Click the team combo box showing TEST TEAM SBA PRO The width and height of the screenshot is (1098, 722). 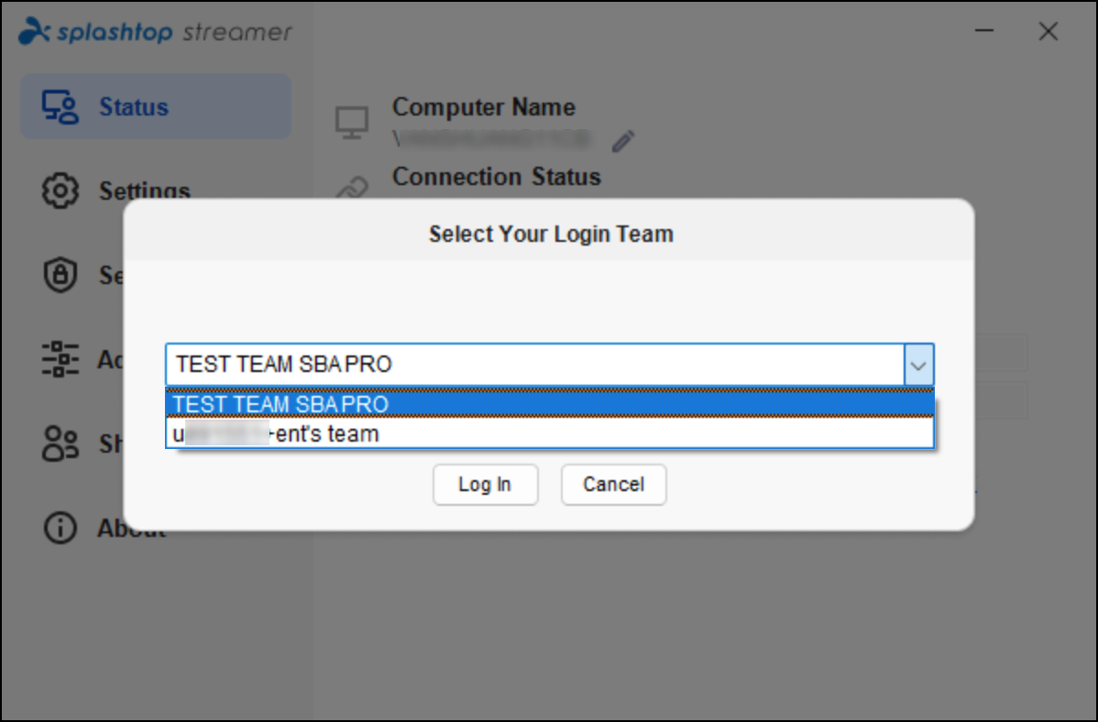550,365
